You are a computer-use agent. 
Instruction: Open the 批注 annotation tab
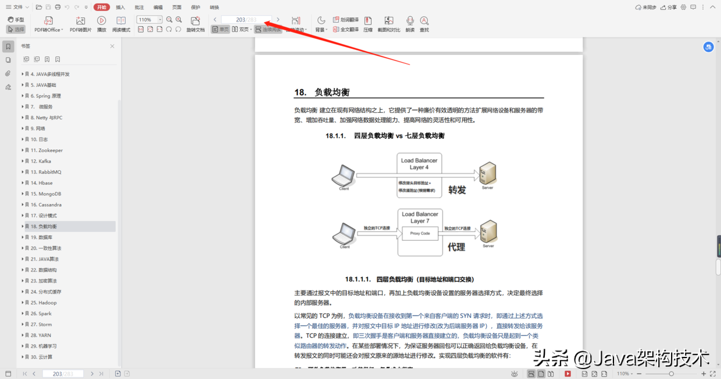[x=139, y=7]
